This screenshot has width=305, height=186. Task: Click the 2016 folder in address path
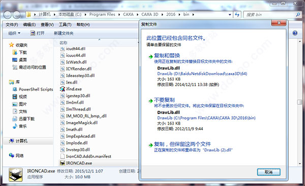pos(171,14)
